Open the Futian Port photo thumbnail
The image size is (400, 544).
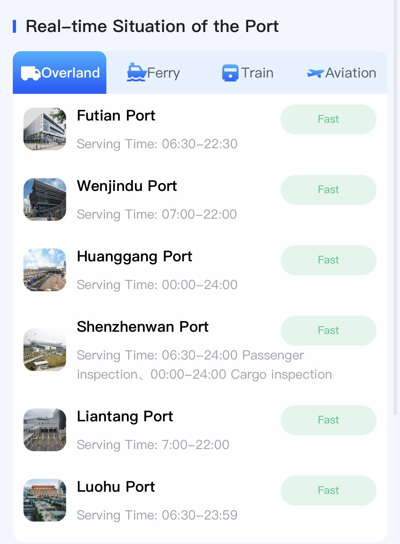click(45, 129)
